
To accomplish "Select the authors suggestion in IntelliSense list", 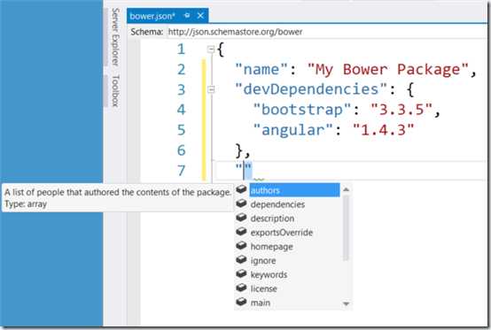I will tap(294, 190).
